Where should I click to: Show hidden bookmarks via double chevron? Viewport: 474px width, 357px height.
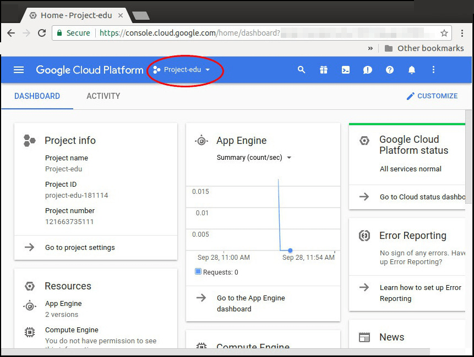coord(371,48)
